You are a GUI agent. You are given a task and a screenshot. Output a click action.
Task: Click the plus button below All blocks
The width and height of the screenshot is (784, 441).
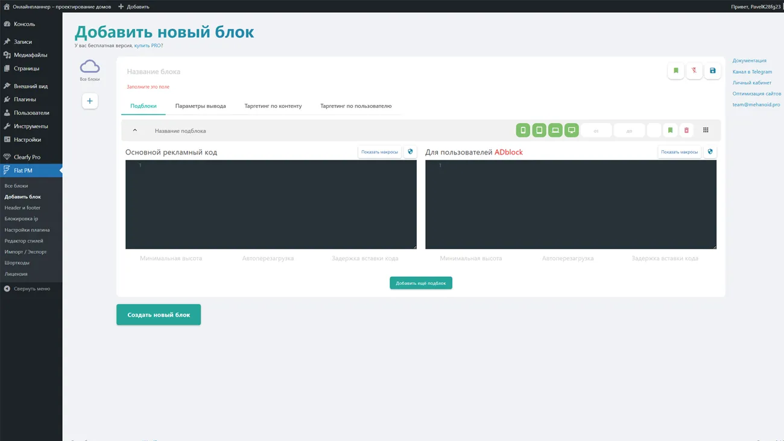pos(90,101)
